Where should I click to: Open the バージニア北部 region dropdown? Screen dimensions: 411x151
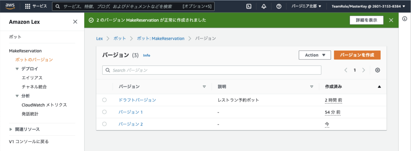tap(306, 6)
